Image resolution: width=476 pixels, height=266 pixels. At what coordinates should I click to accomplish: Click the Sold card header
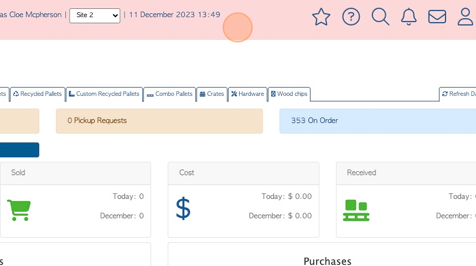[76, 173]
